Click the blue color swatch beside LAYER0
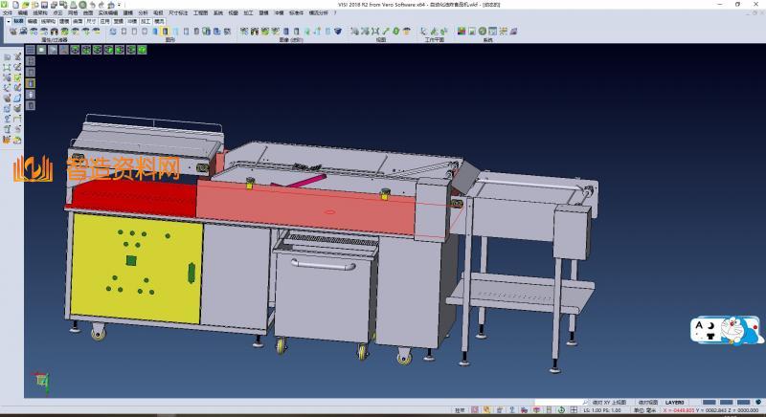This screenshot has height=417, width=766. pos(708,402)
